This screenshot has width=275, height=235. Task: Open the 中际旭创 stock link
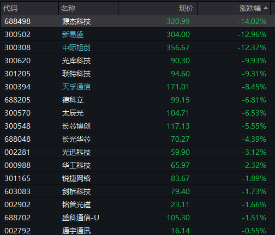coord(76,47)
